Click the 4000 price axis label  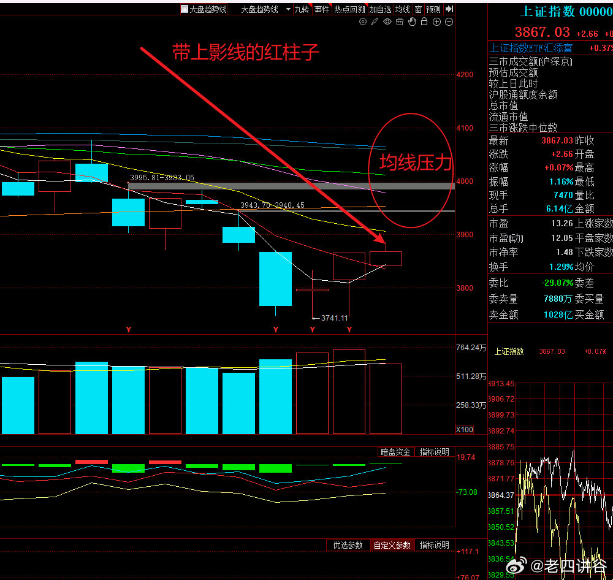(465, 181)
